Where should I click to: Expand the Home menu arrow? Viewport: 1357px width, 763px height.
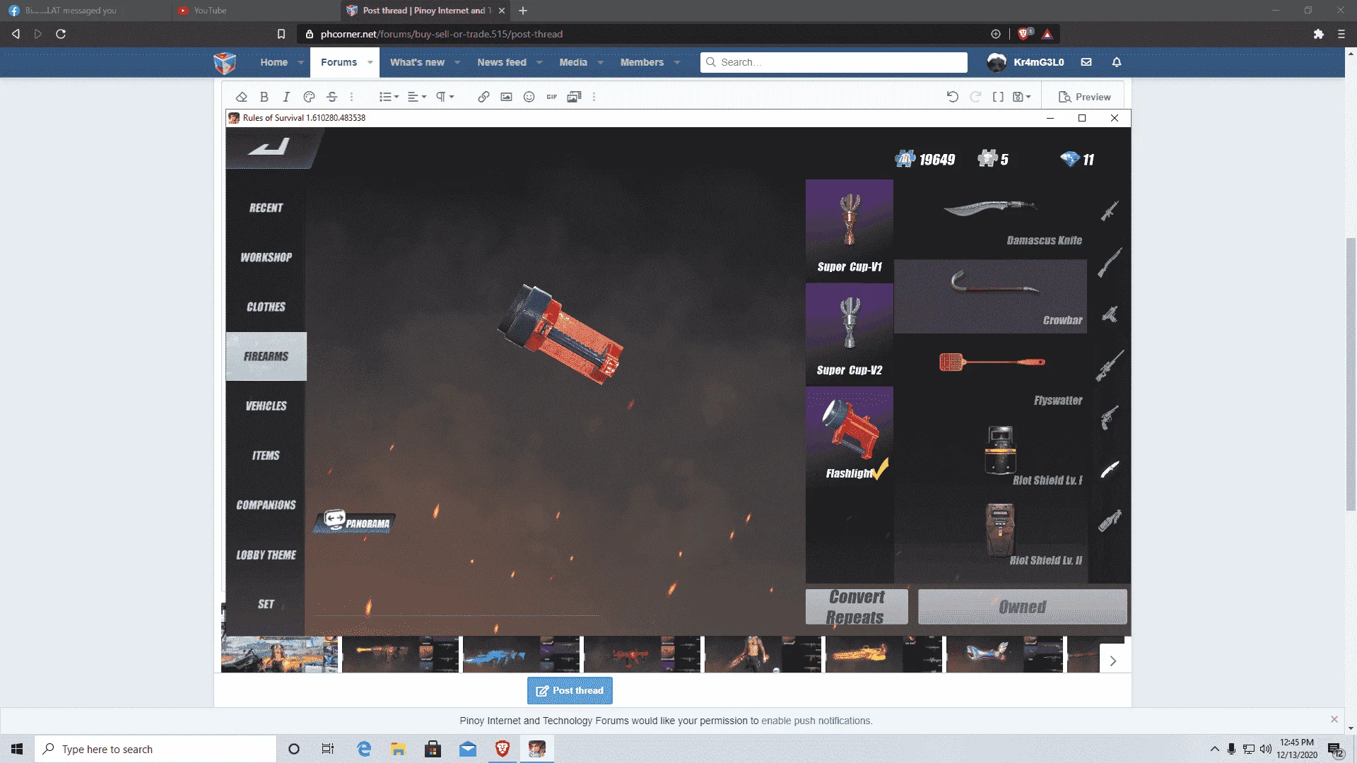tap(301, 62)
